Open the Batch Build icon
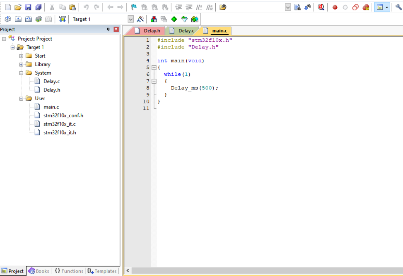 [x=39, y=19]
